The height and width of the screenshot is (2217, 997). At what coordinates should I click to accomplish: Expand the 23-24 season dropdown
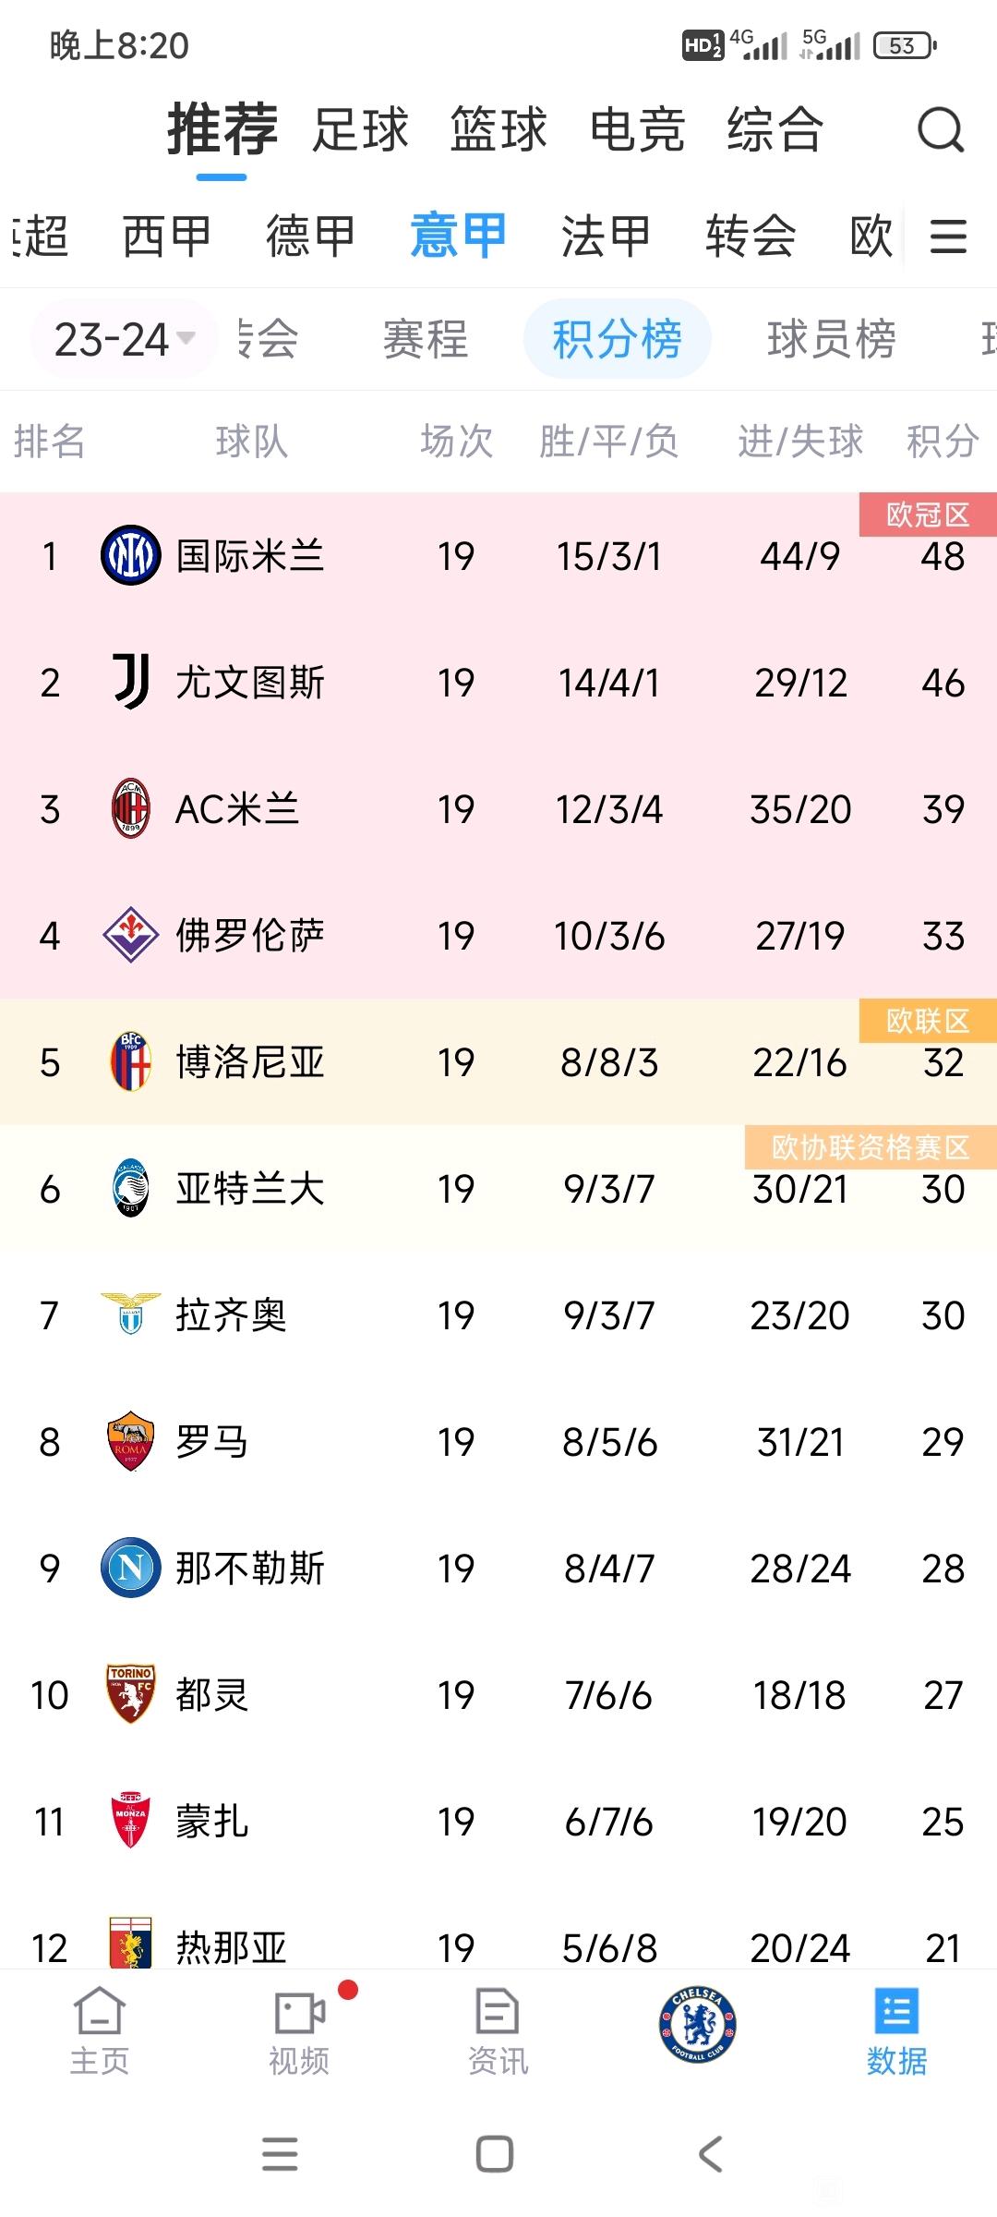pyautogui.click(x=124, y=339)
